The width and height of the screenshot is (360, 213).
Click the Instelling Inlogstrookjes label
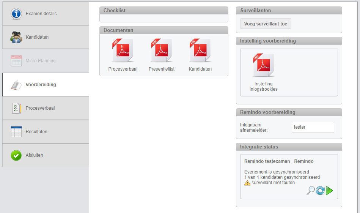[263, 87]
